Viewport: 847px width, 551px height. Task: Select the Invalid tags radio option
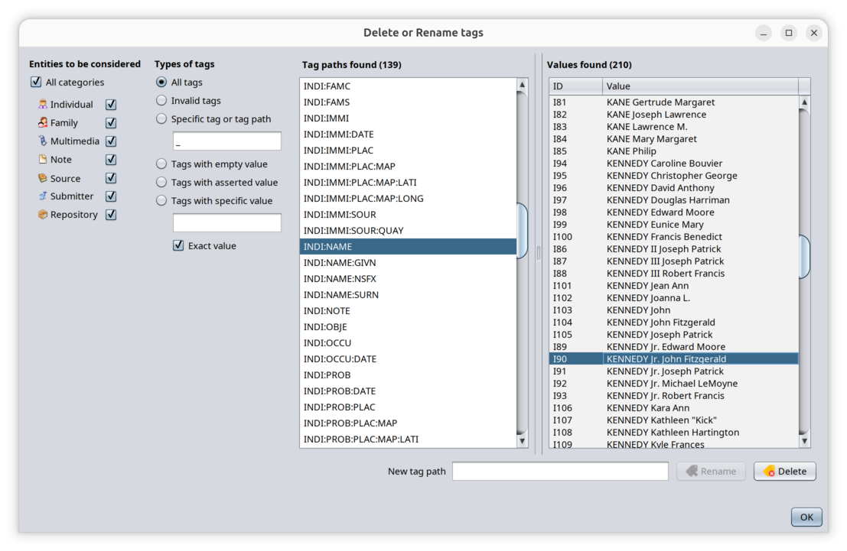161,101
